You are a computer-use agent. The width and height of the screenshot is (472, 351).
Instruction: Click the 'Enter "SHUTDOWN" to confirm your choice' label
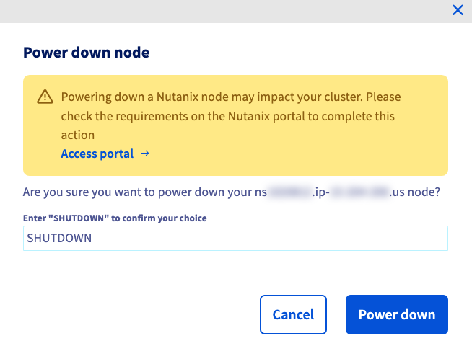tap(115, 218)
